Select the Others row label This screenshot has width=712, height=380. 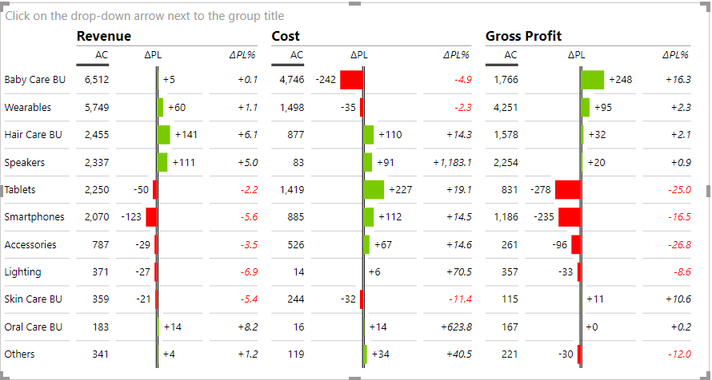click(x=19, y=354)
